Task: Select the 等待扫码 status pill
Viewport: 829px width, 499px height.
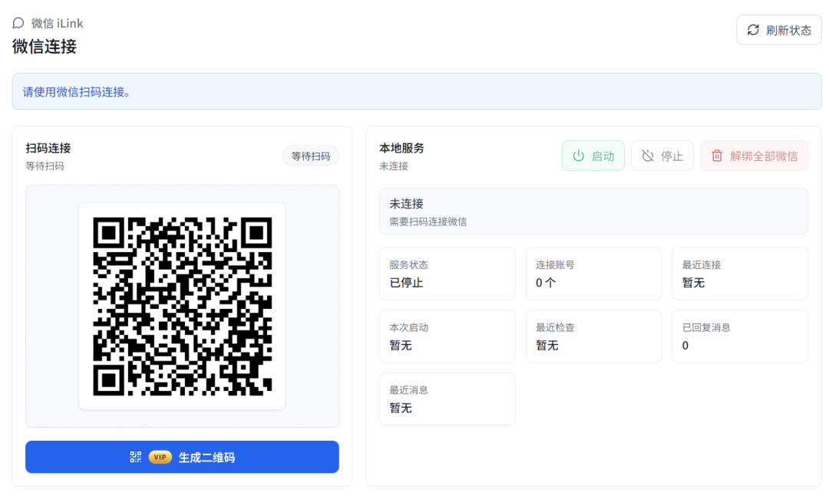Action: [311, 156]
